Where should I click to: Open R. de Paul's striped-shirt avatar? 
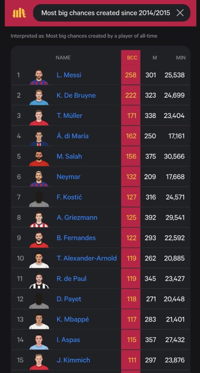[39, 280]
